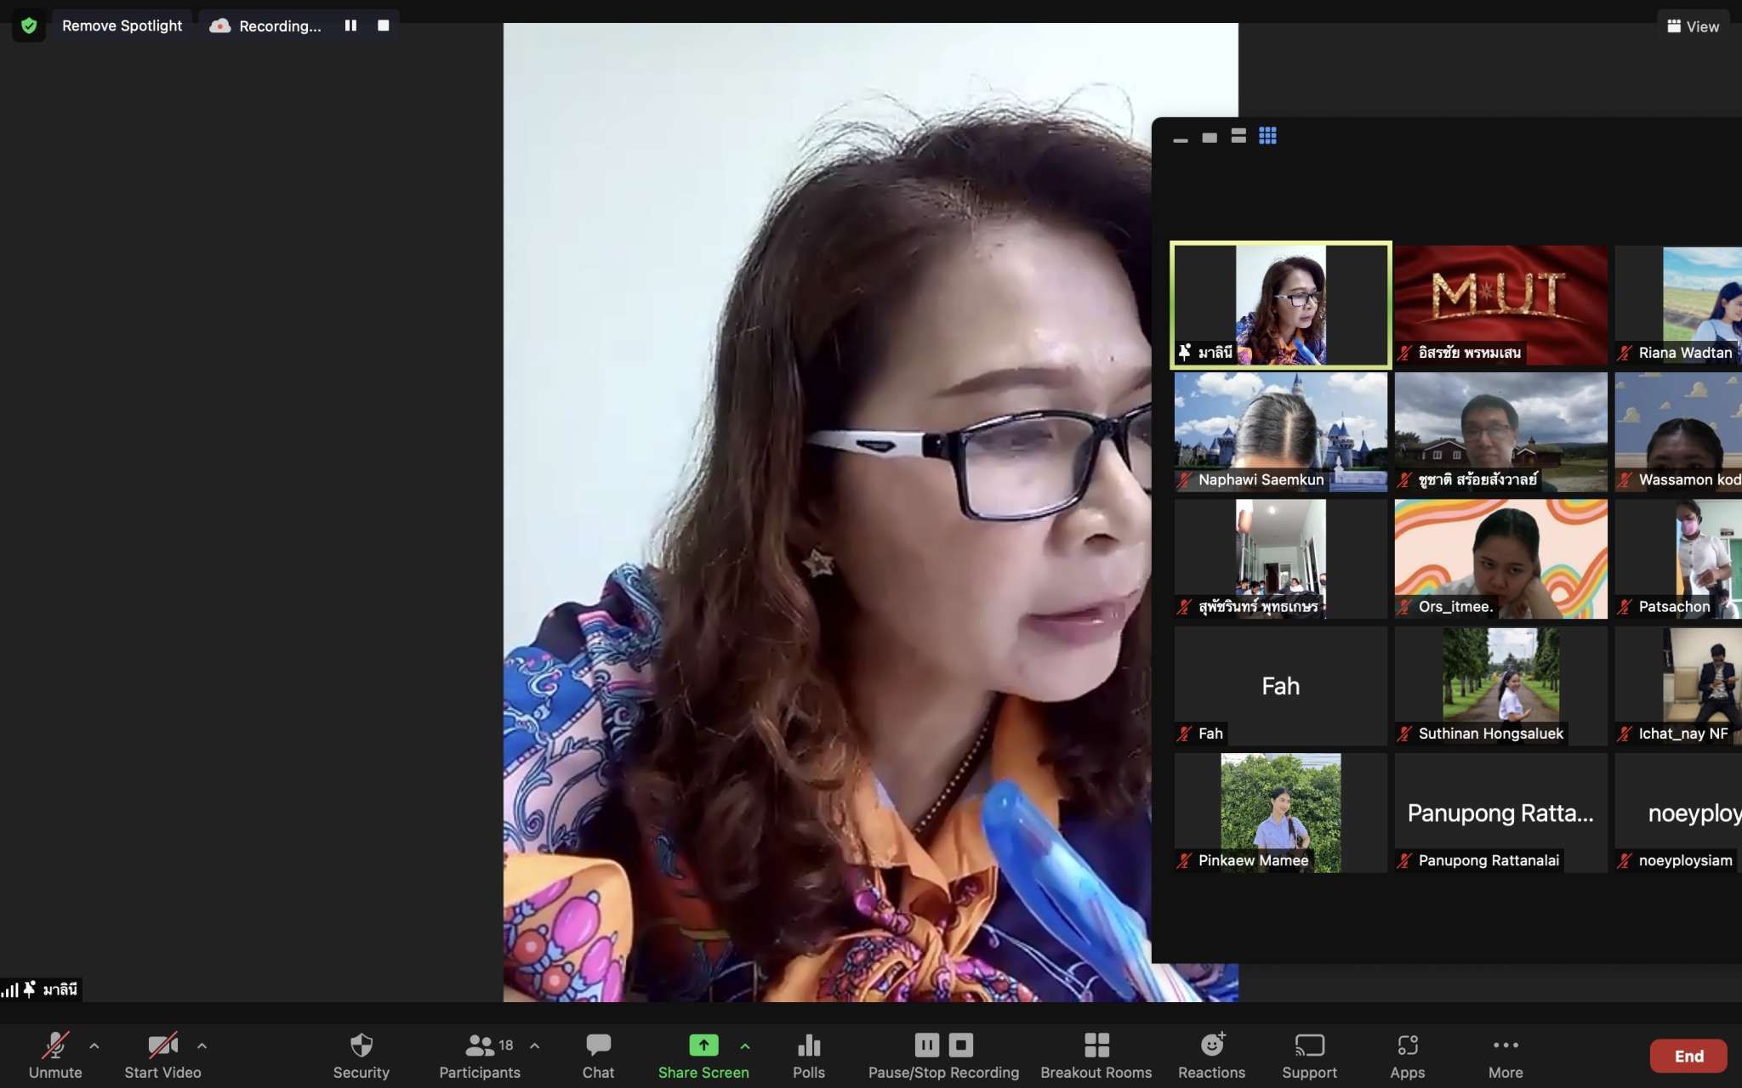Open the Security shield options
The width and height of the screenshot is (1742, 1088).
361,1055
